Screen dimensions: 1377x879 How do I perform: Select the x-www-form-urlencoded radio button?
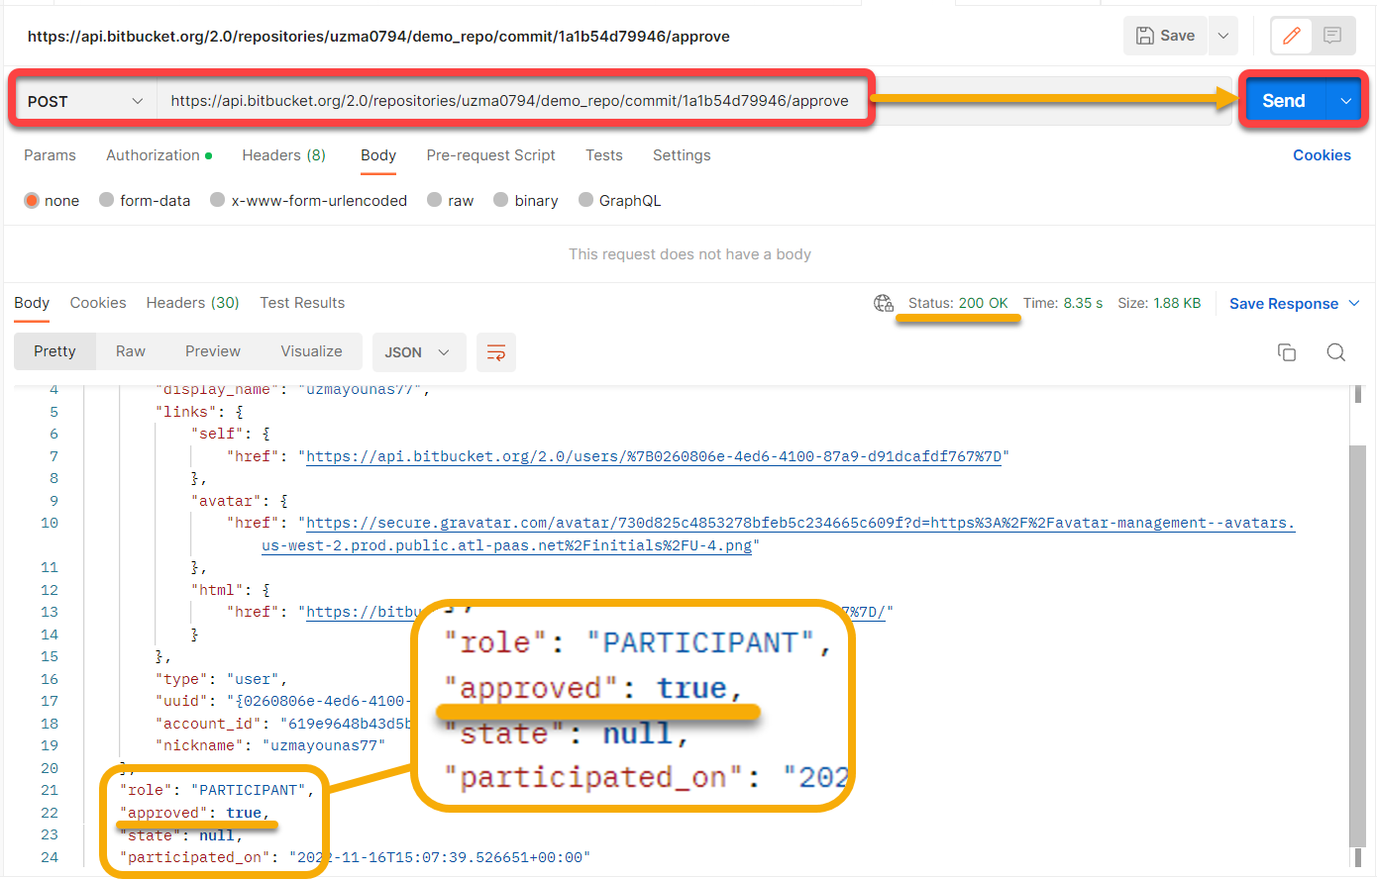pyautogui.click(x=218, y=201)
